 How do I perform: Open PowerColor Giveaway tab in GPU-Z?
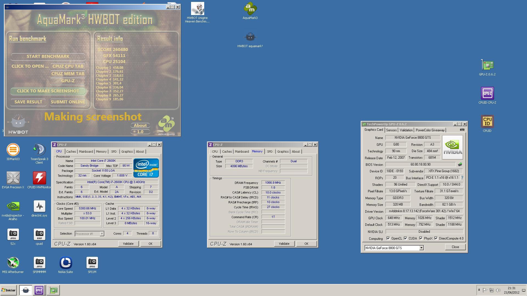click(430, 130)
